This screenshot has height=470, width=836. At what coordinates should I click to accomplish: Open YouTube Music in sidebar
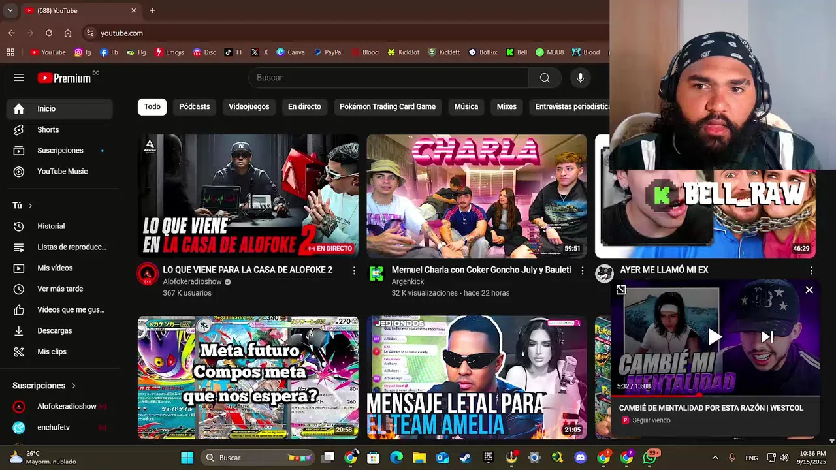tap(59, 172)
